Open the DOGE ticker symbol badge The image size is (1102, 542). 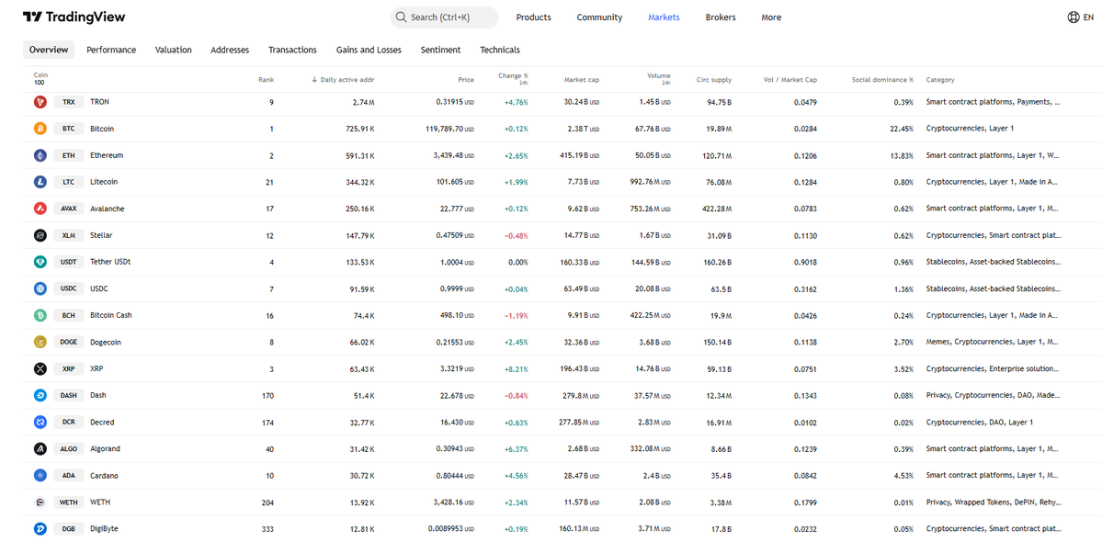(x=68, y=342)
